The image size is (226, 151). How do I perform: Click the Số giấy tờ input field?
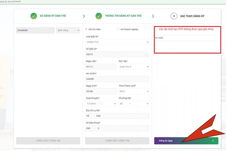pos(117,54)
